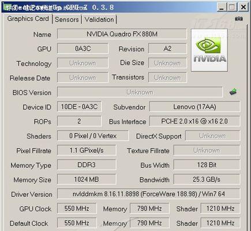Viewport: 251px width, 231px height.
Task: Click GPU Clock row Memory 790 MHz field
Action: (x=149, y=208)
